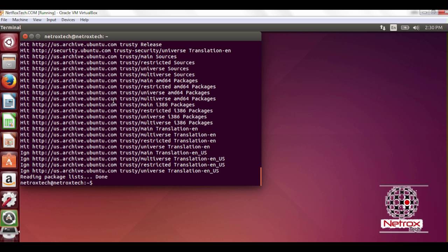Open the Amazon launcher icon

click(x=9, y=180)
